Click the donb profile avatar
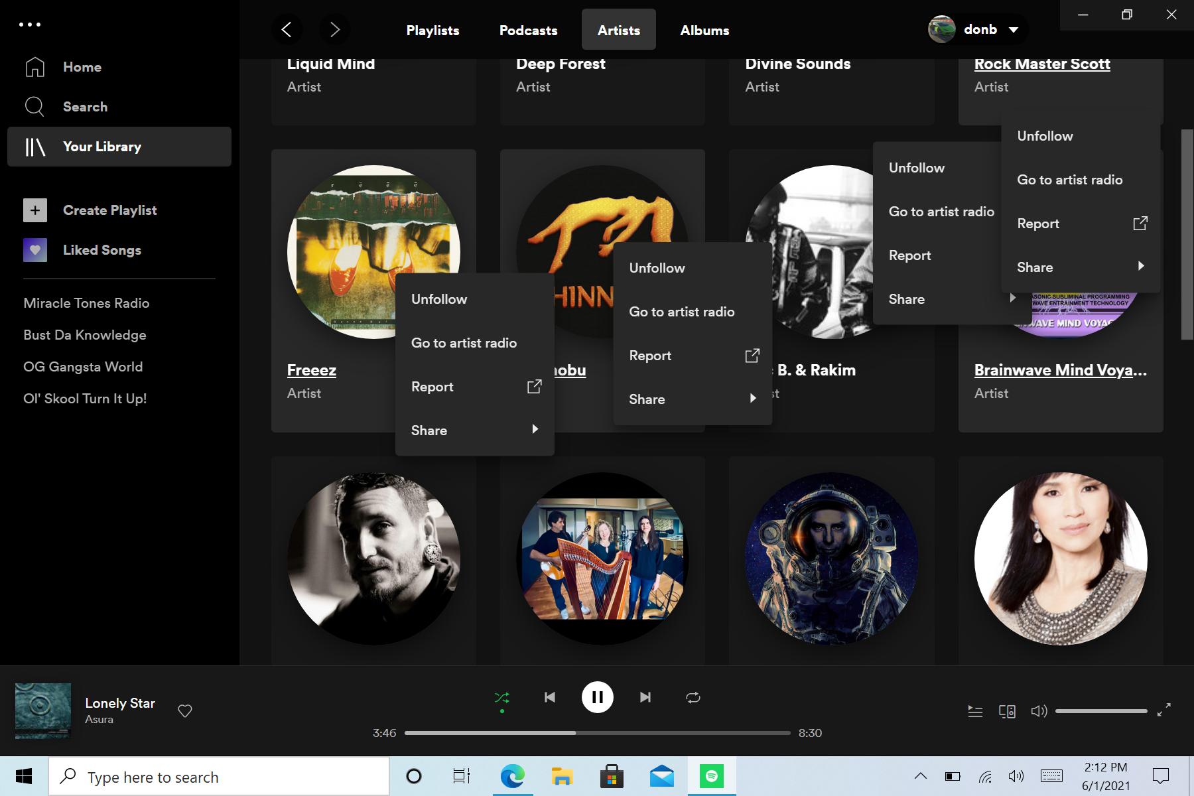Viewport: 1194px width, 796px height. point(941,29)
